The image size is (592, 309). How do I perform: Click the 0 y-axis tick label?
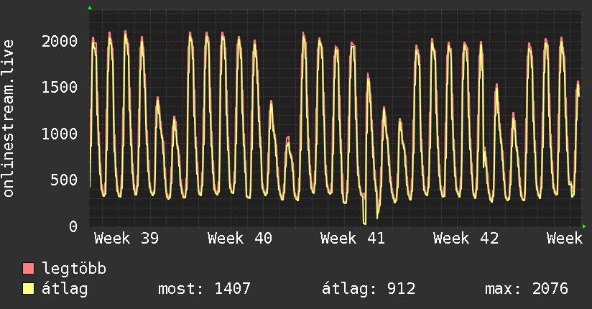[73, 226]
